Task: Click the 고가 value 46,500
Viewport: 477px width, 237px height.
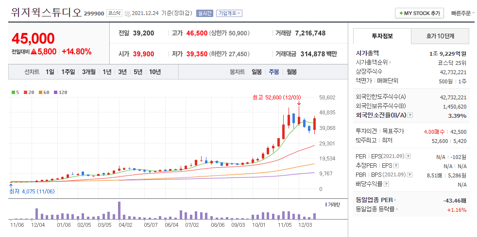Action: point(197,33)
